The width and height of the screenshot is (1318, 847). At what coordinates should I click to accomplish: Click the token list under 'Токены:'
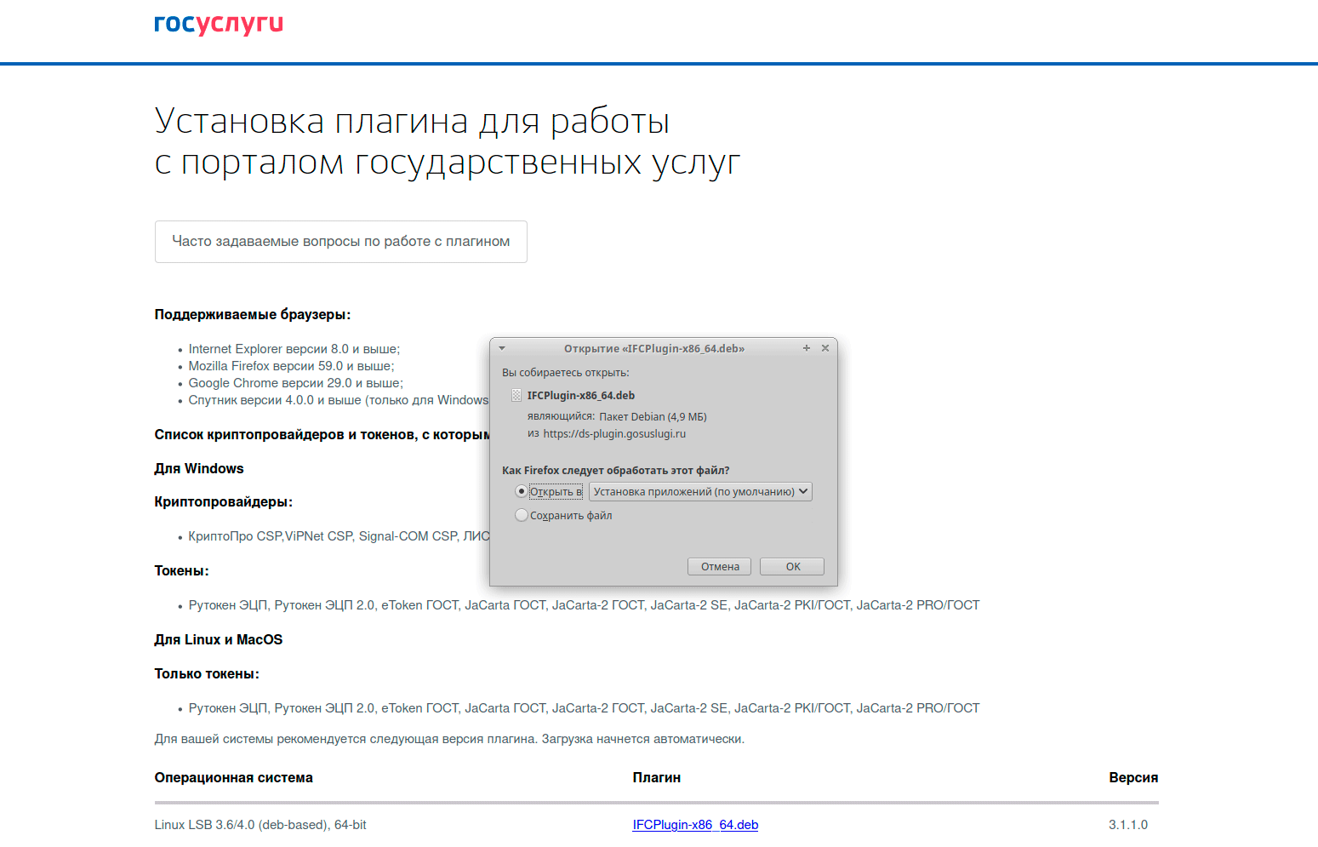[x=585, y=605]
